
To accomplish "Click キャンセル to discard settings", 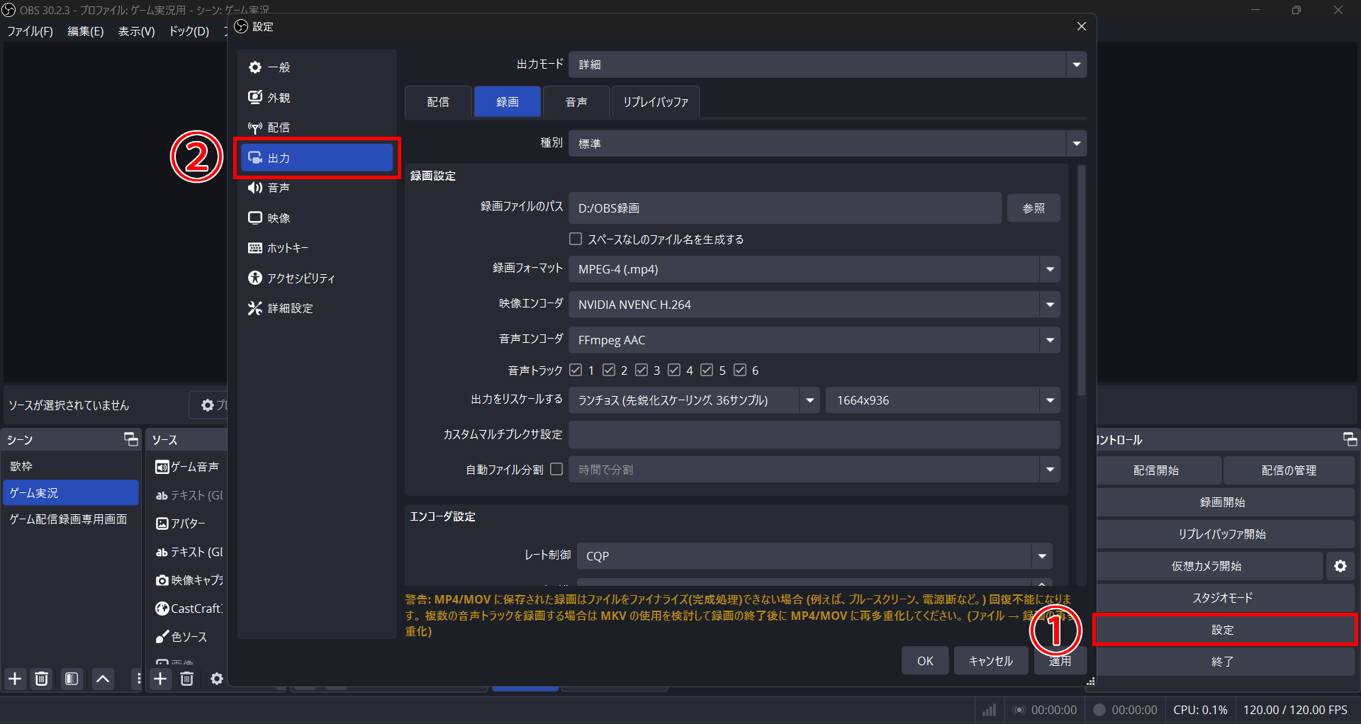I will pyautogui.click(x=991, y=661).
